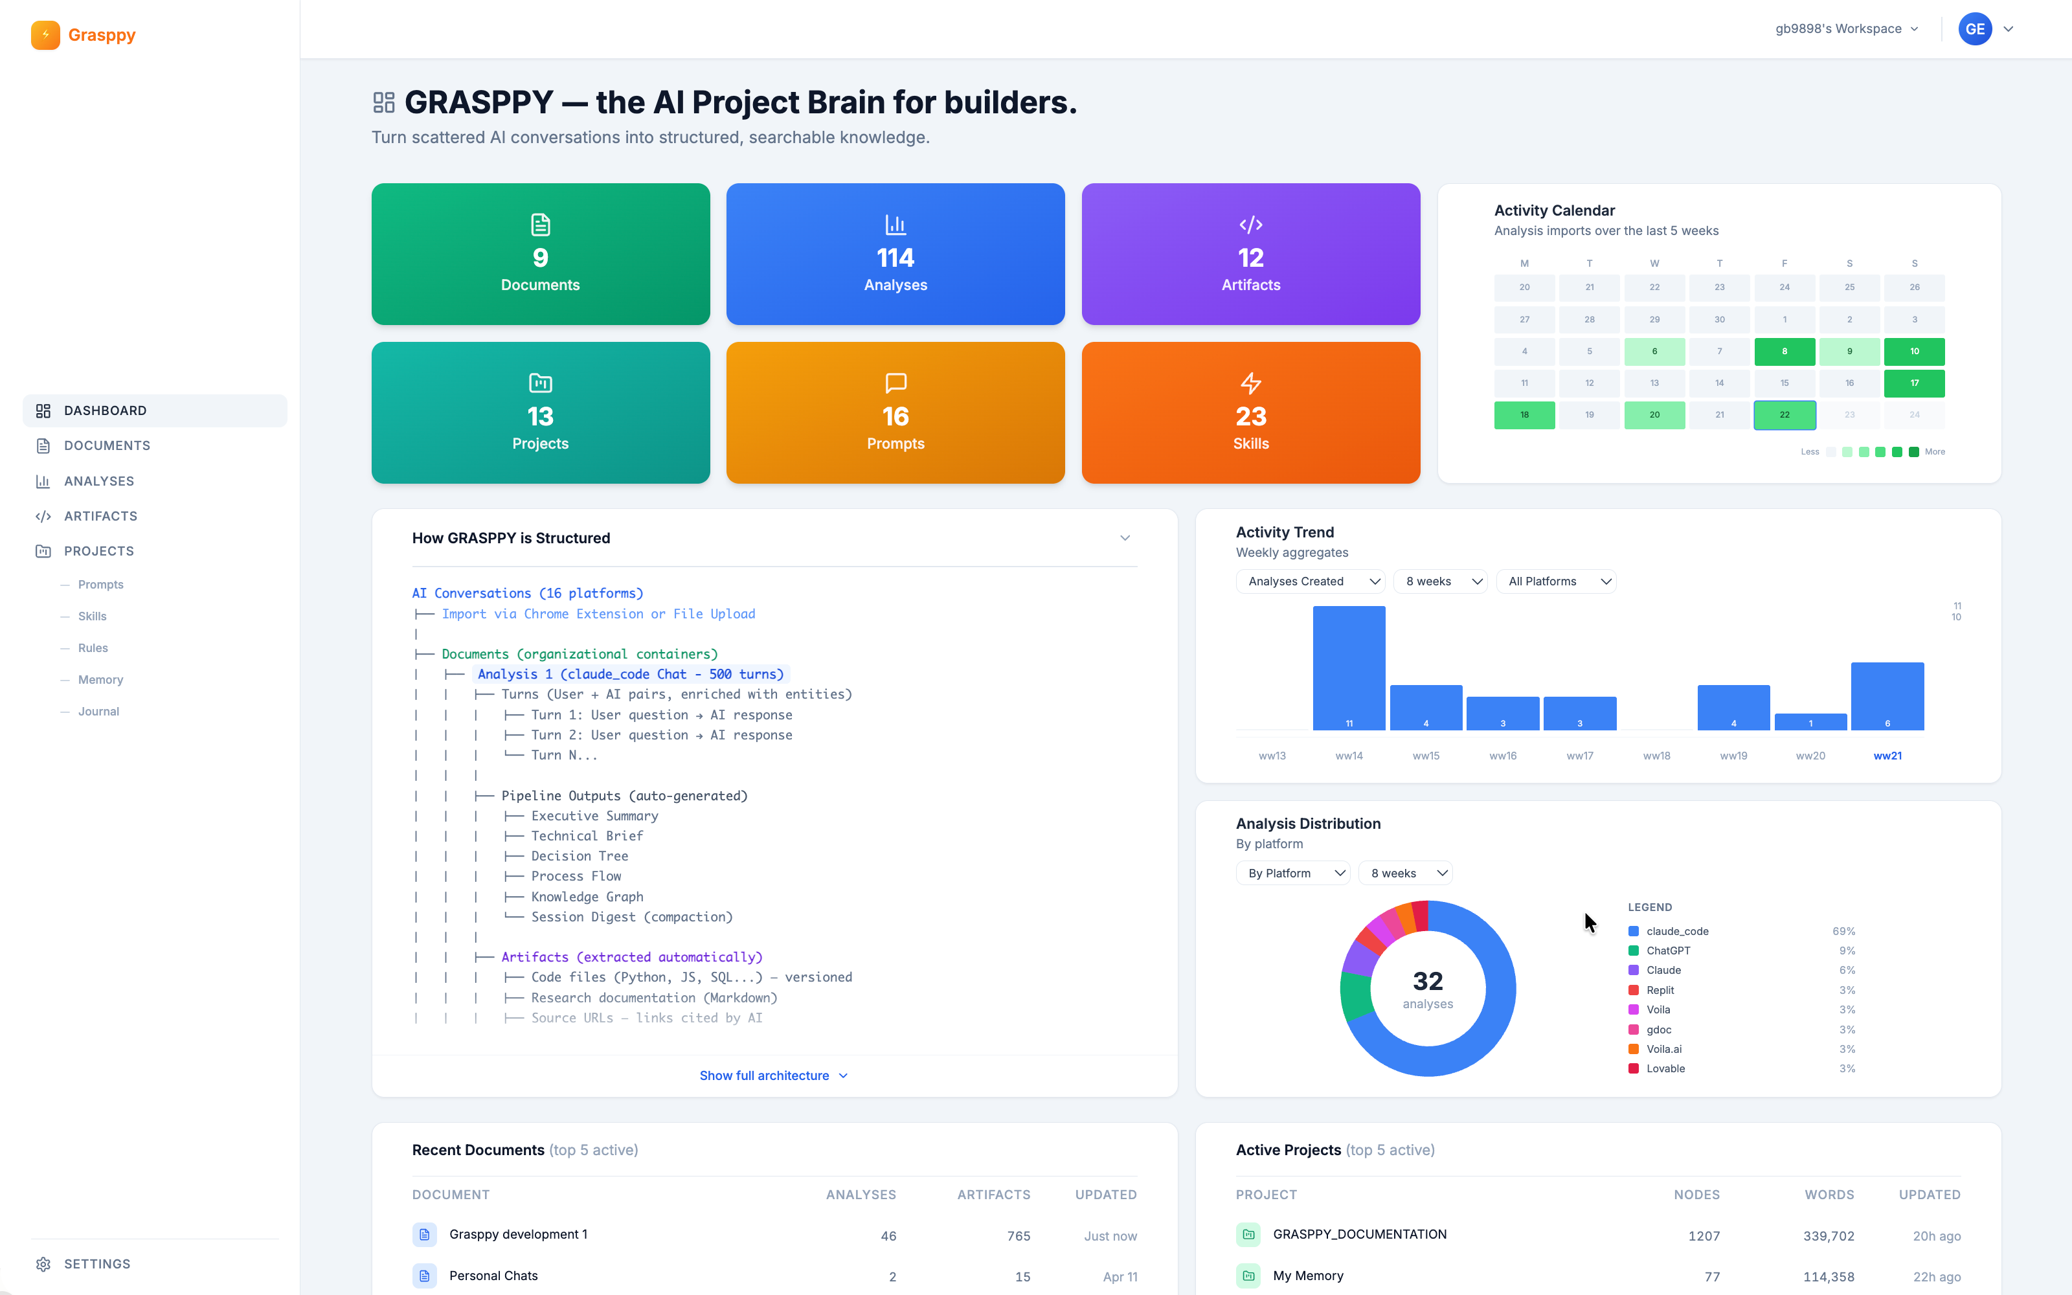Image resolution: width=2072 pixels, height=1295 pixels.
Task: Open the 9 Documents stat card
Action: click(540, 254)
